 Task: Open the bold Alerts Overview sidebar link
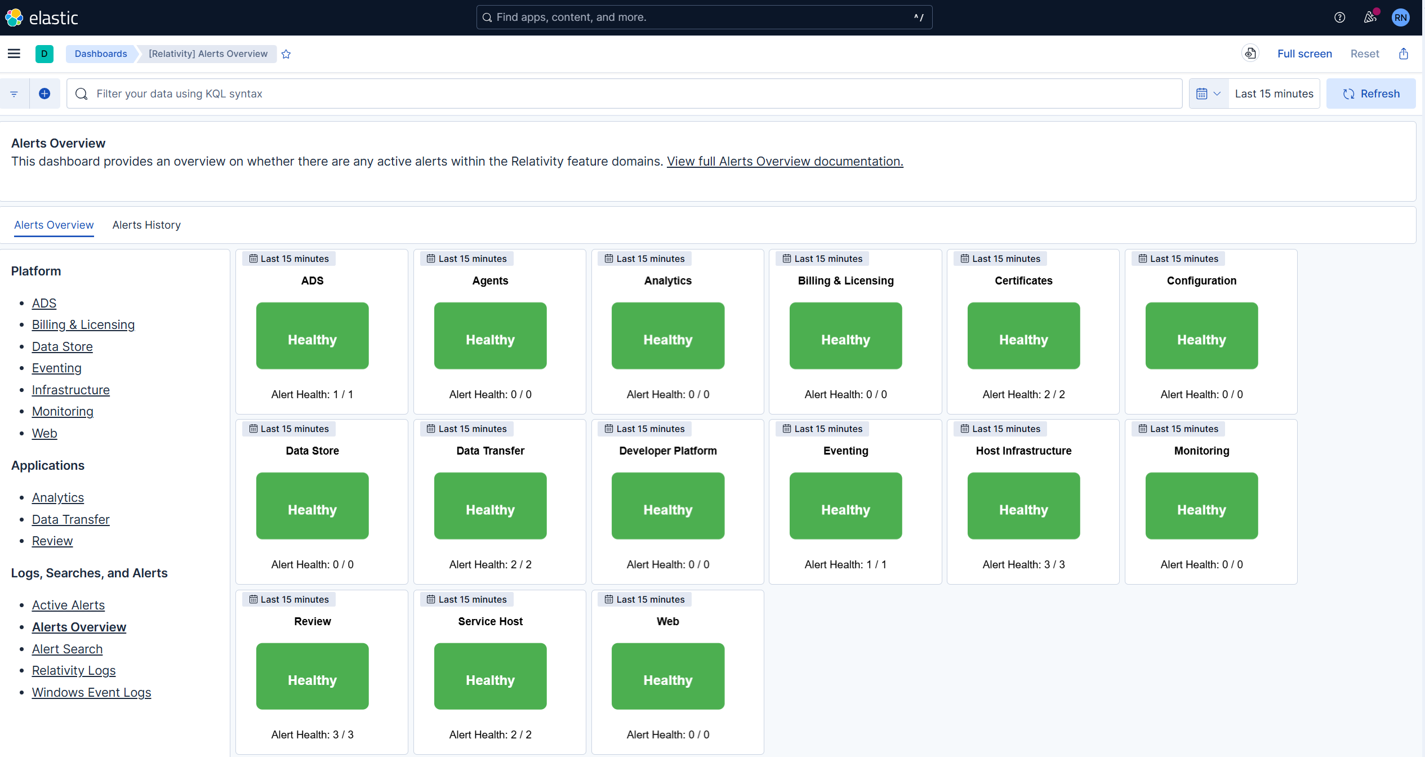point(79,627)
